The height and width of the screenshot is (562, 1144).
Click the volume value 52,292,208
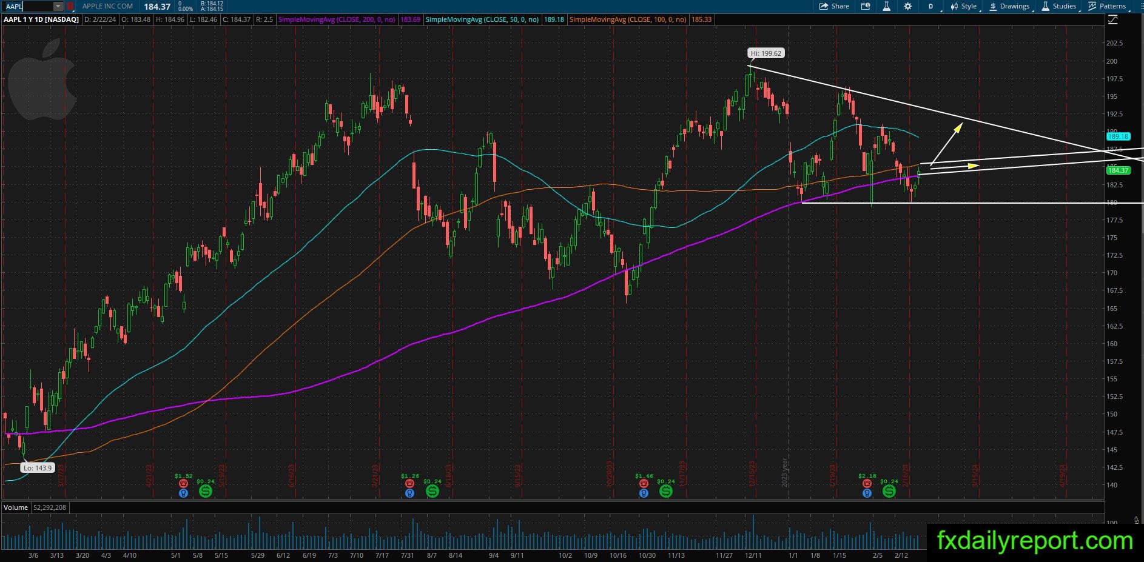point(50,507)
